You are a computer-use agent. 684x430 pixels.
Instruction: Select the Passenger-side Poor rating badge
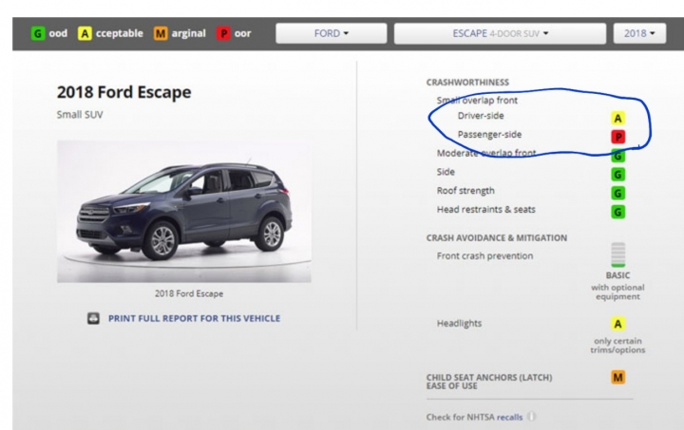point(617,137)
